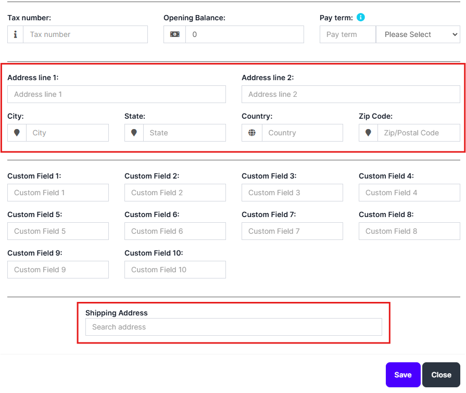The height and width of the screenshot is (393, 466).
Task: Select the Pay term number field
Action: pyautogui.click(x=347, y=34)
